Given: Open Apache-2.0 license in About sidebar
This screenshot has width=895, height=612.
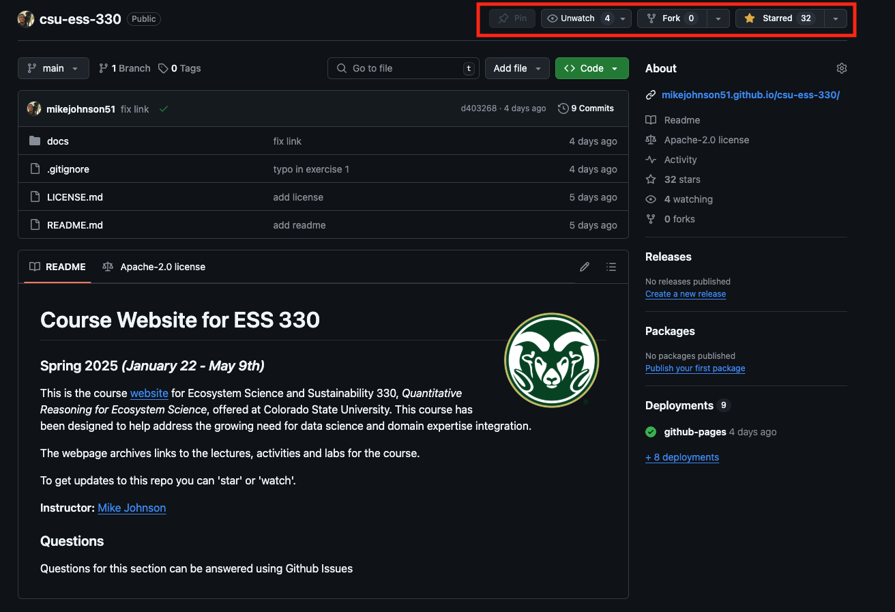Looking at the screenshot, I should [707, 140].
